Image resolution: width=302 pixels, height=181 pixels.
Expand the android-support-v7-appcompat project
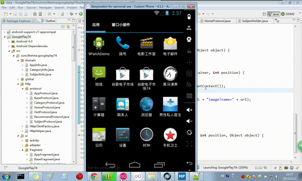click(5, 32)
